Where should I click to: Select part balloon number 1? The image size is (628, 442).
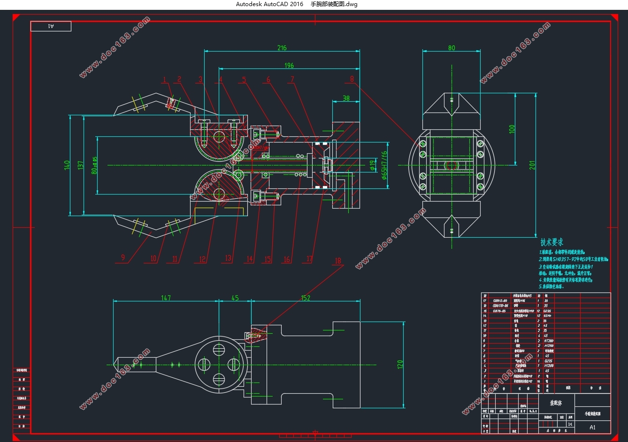tap(165, 80)
